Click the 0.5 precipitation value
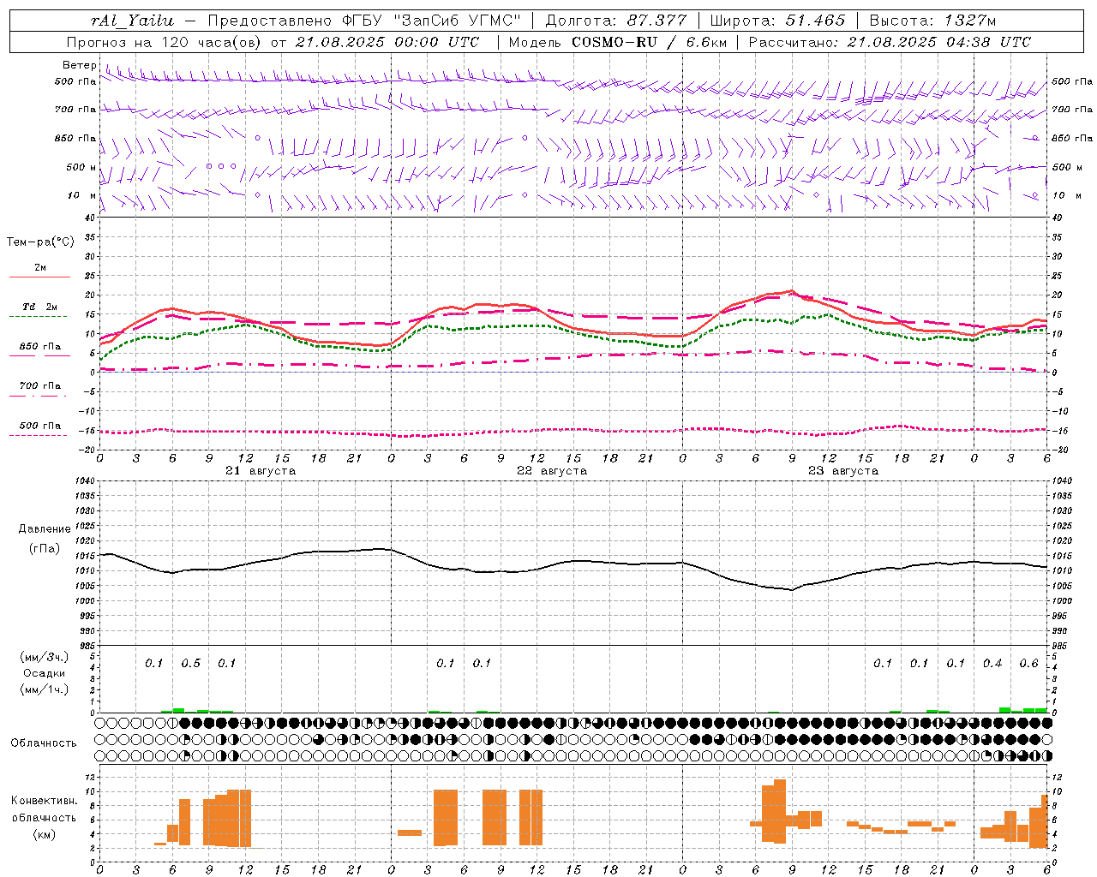The height and width of the screenshot is (877, 1097). click(x=190, y=664)
